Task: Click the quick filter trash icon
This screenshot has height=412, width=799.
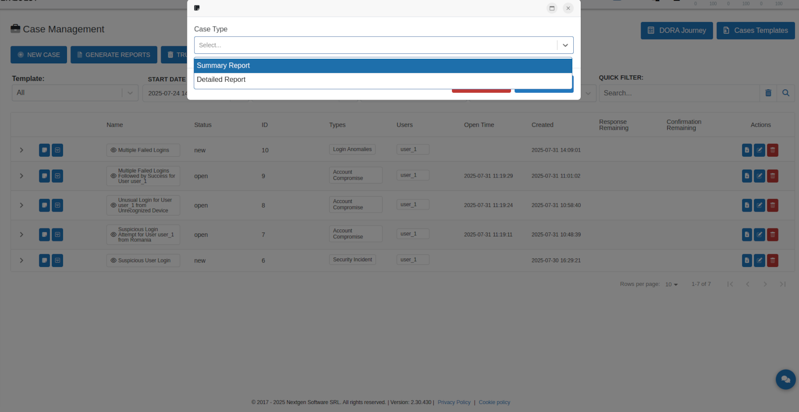Action: tap(768, 93)
